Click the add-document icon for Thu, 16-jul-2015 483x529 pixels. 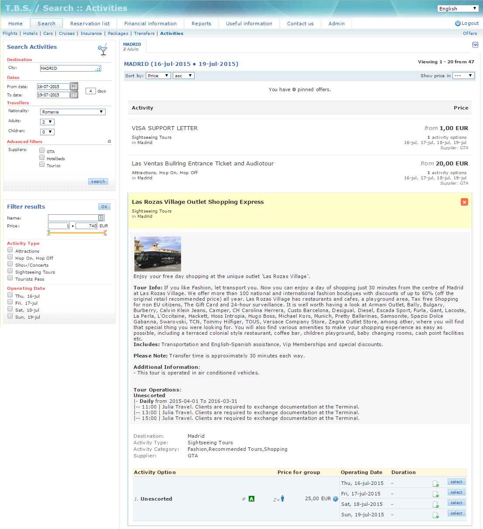click(x=435, y=484)
